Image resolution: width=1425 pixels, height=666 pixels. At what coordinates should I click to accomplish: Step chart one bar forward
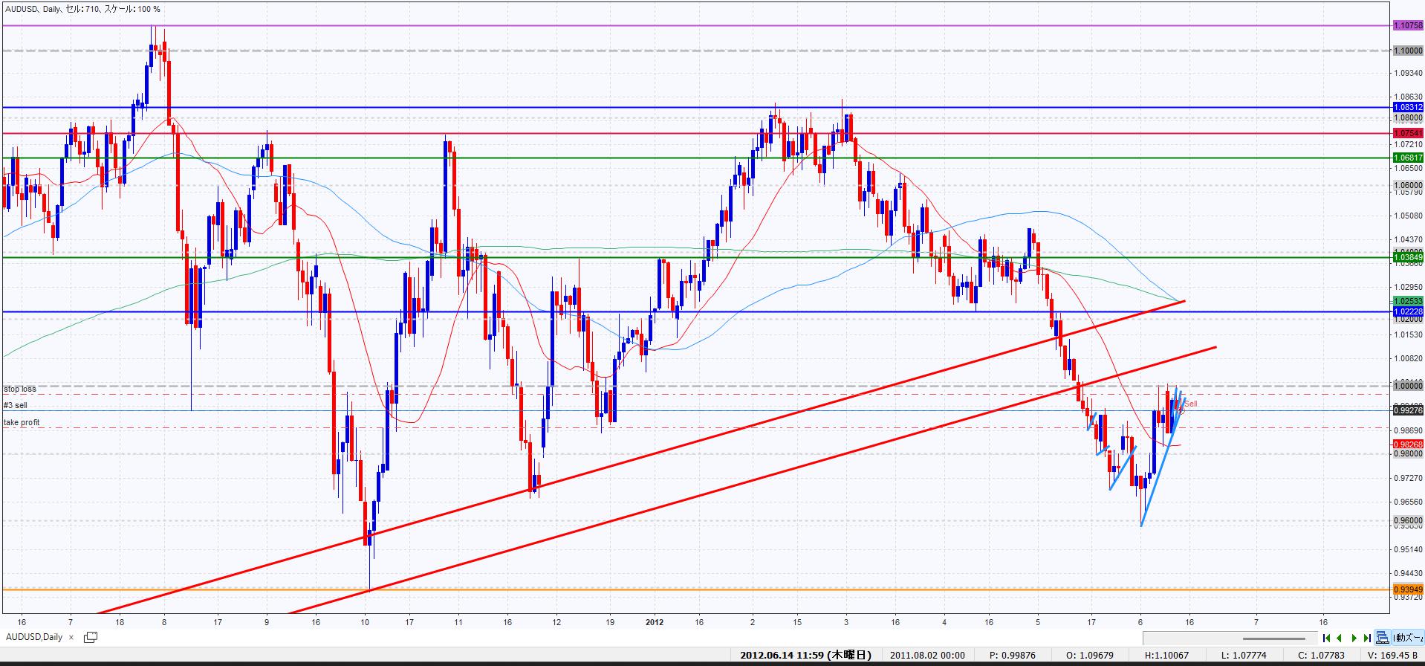1354,638
